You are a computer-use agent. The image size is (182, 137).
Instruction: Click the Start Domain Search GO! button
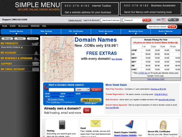pos(172,27)
